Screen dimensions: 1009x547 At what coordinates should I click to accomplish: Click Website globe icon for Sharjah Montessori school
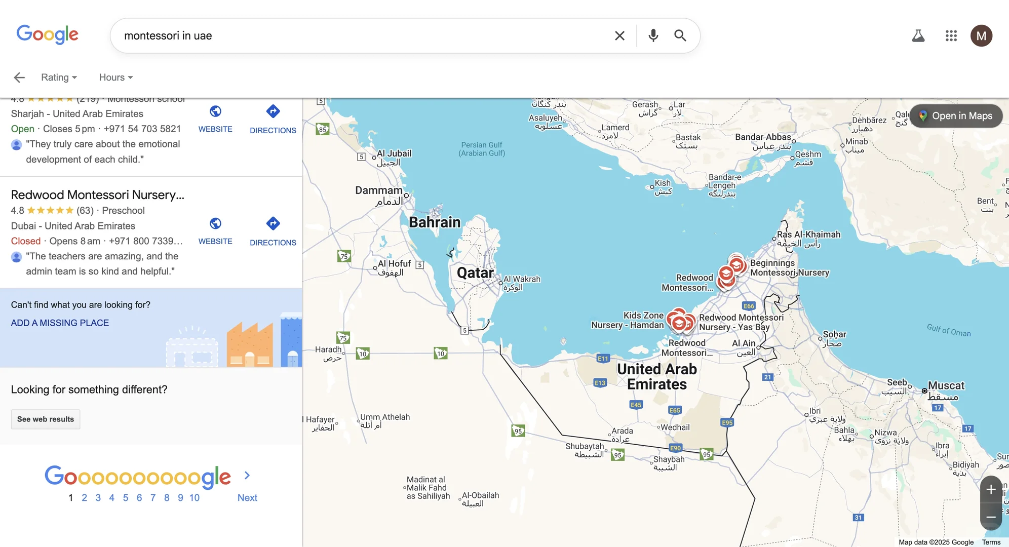215,111
